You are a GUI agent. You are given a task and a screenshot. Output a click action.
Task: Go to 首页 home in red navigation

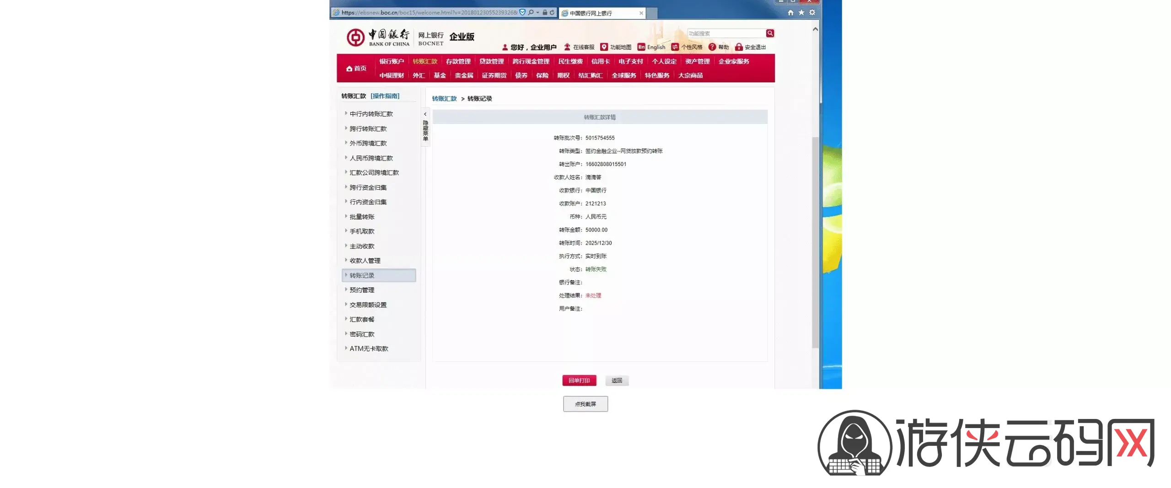pos(356,68)
